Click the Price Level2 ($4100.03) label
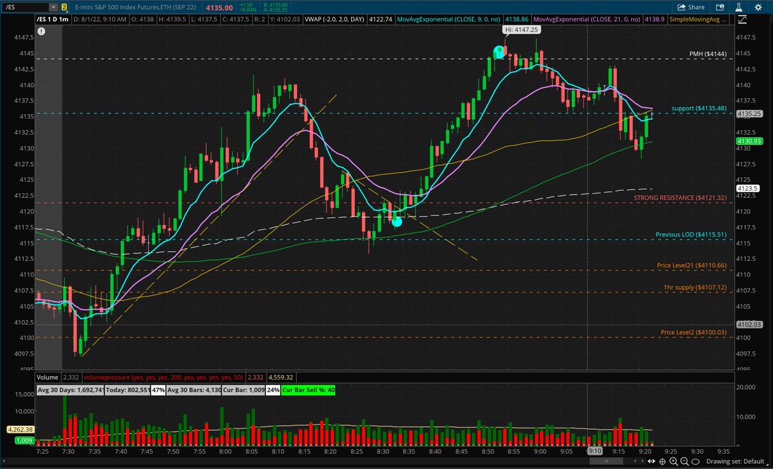Screen dimensions: 773x469 tap(694, 332)
